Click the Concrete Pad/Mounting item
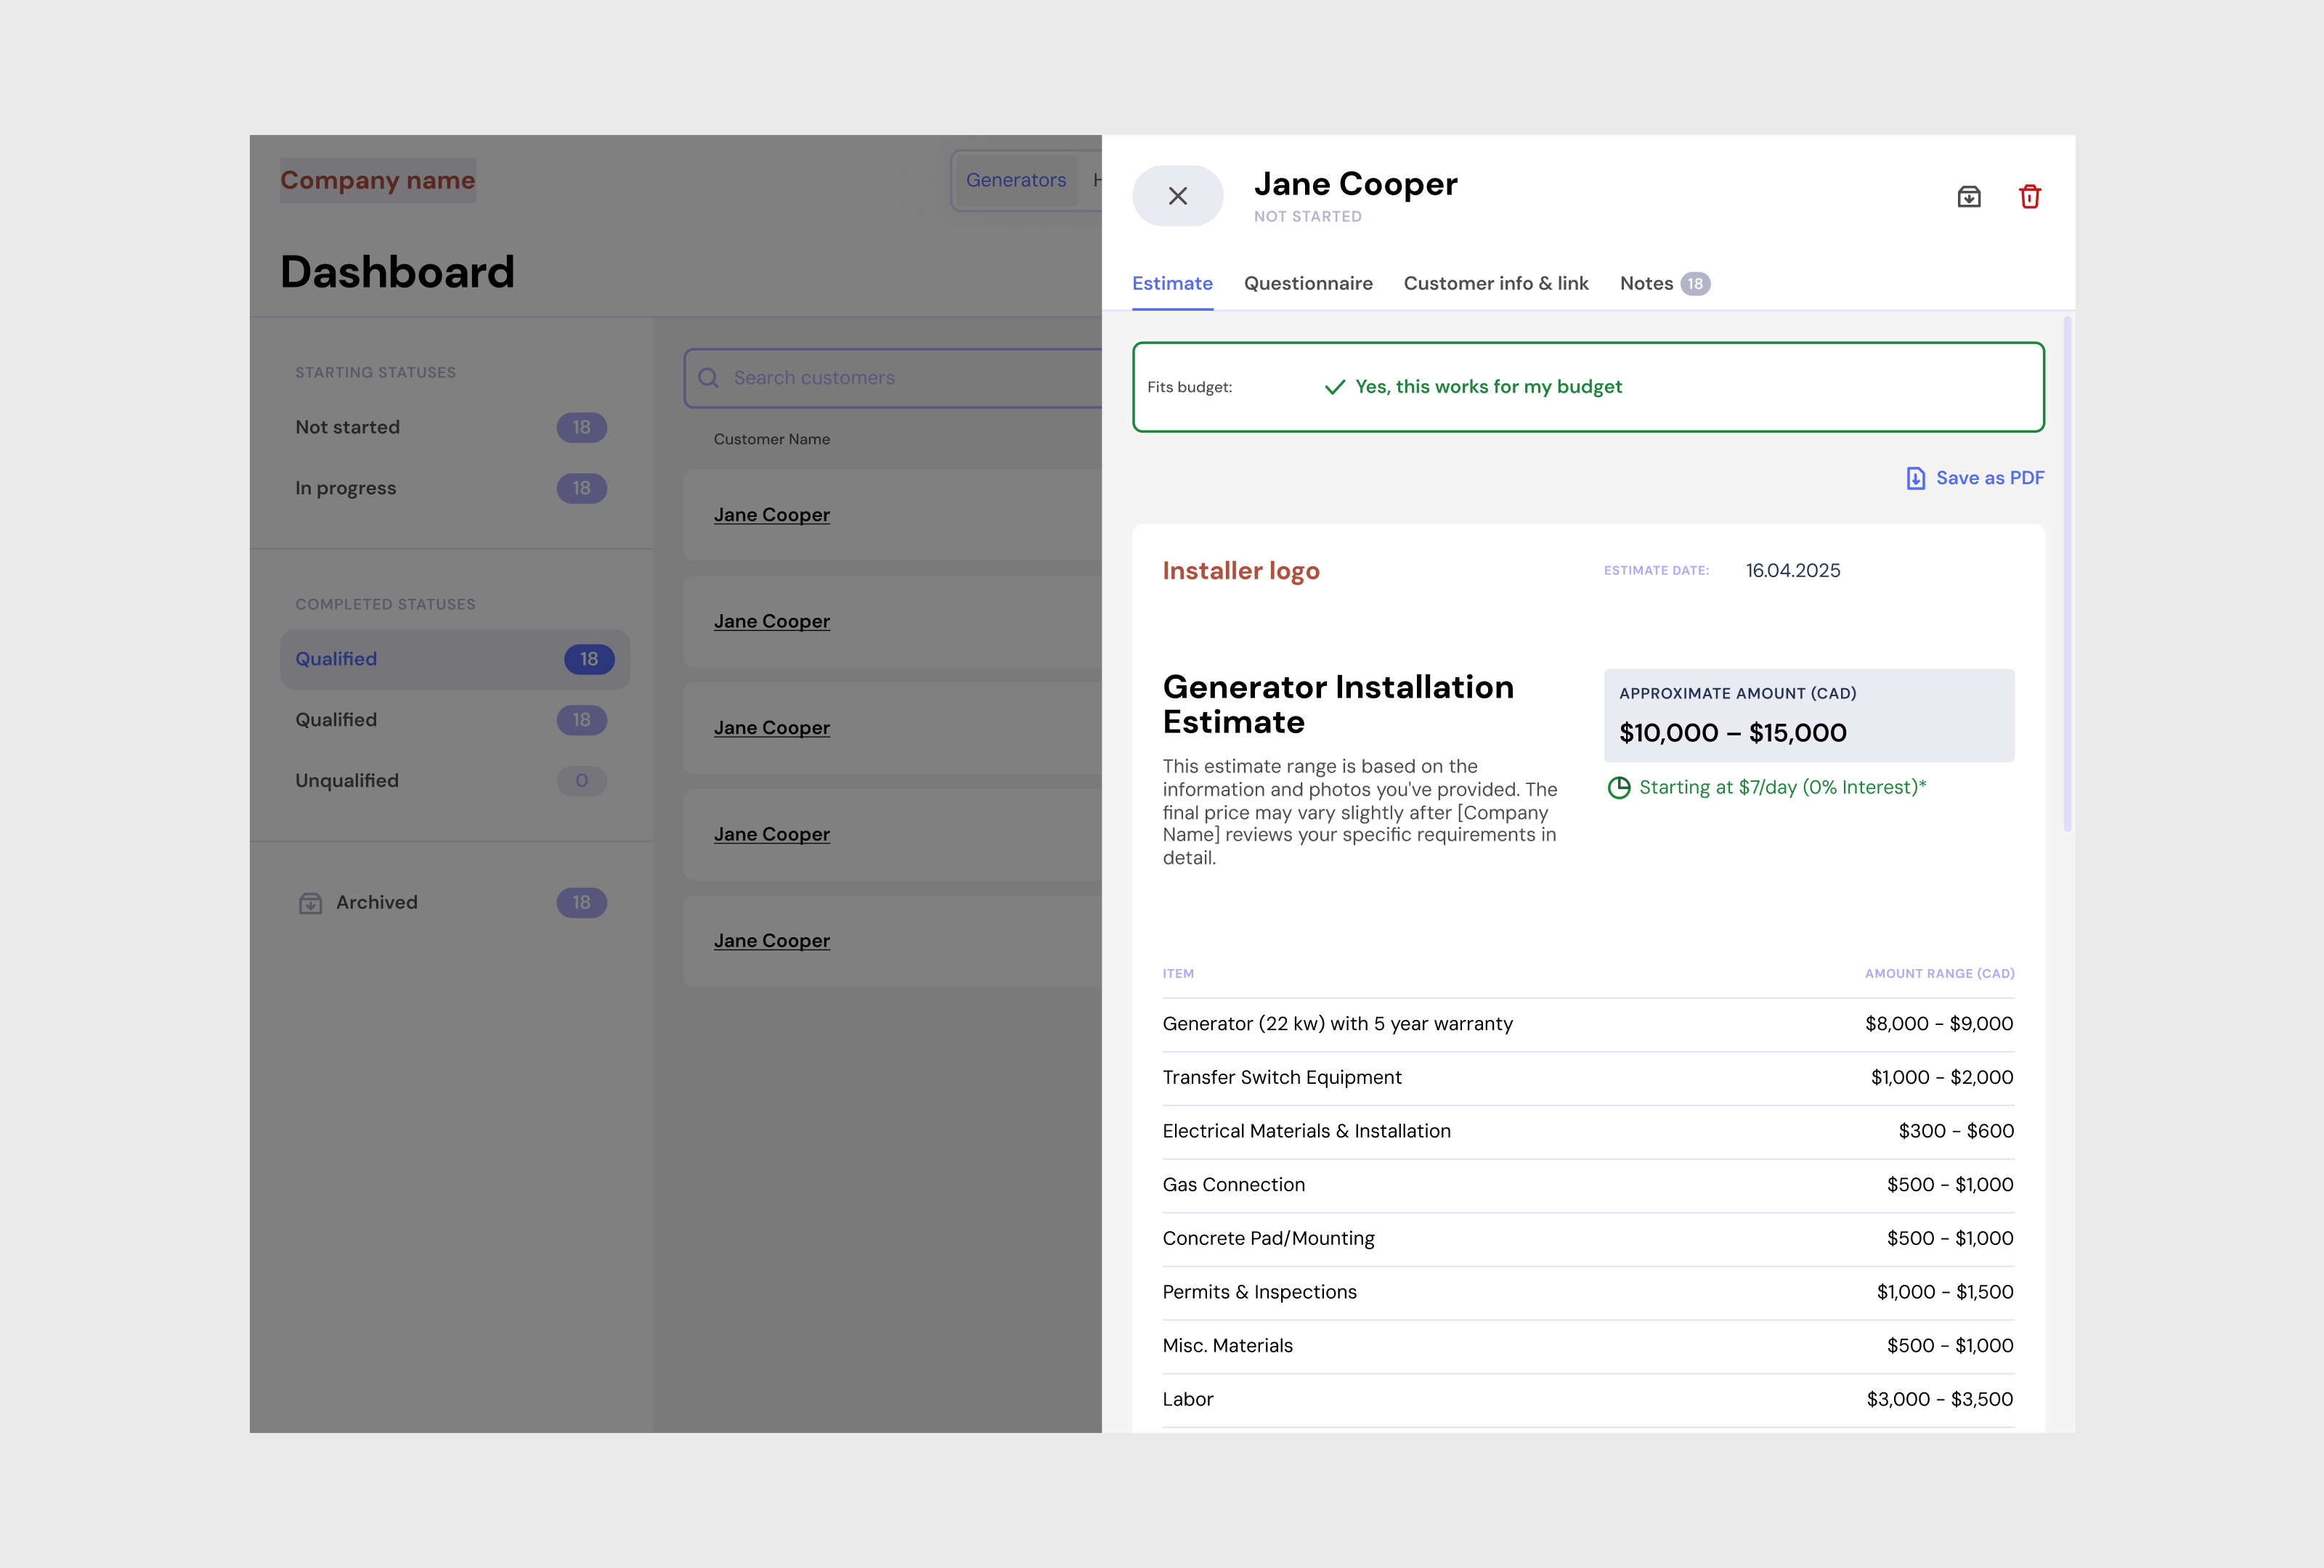 point(1268,1239)
